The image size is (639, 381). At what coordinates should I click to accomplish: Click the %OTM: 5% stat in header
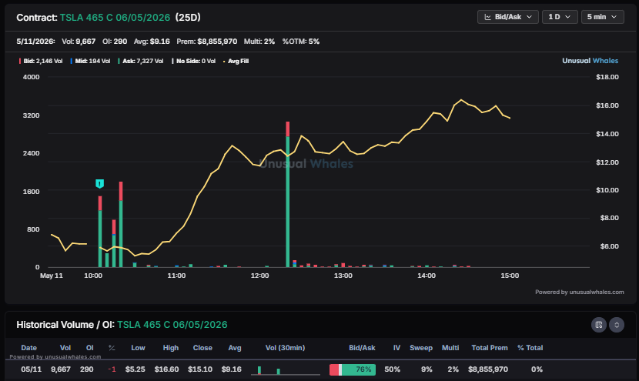pos(301,42)
